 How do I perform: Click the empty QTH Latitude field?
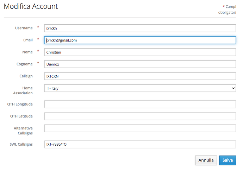pyautogui.click(x=140, y=116)
